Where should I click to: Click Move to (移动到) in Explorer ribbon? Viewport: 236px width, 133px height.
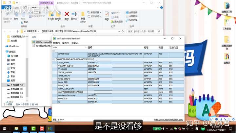click(51, 16)
